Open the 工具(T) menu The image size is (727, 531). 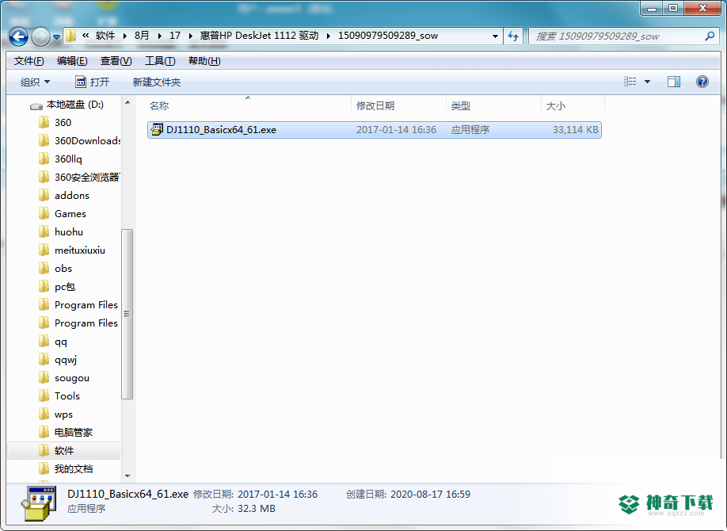coord(160,61)
